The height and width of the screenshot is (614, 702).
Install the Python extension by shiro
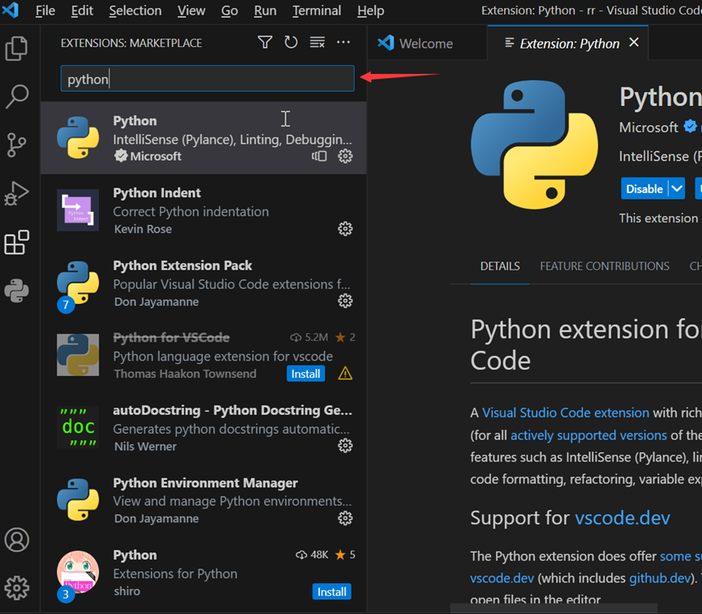332,591
